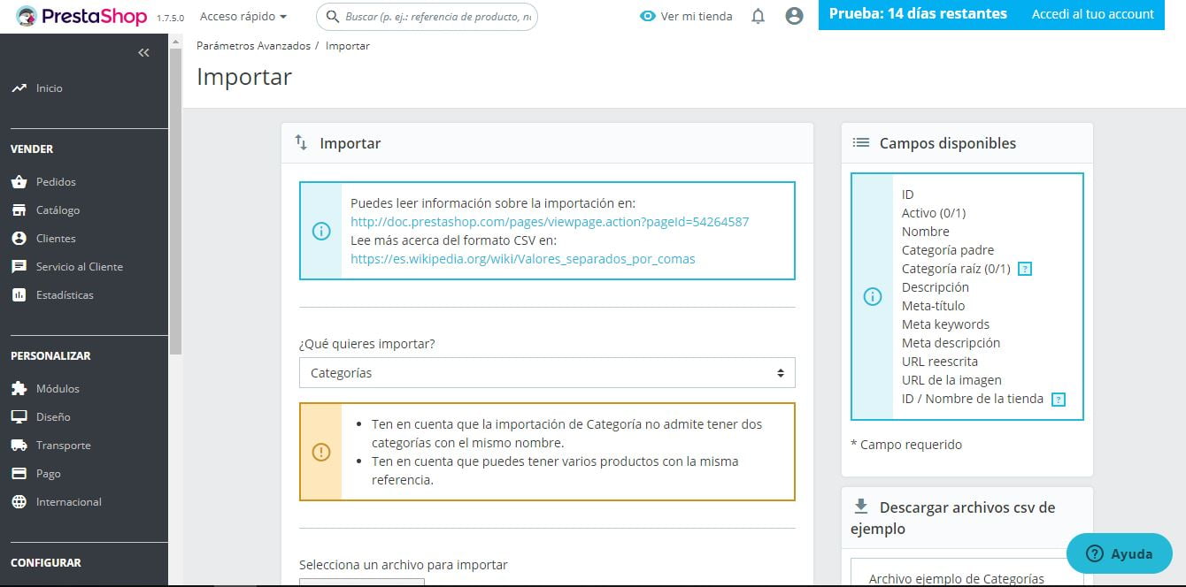The height and width of the screenshot is (587, 1186).
Task: Open the Acceso rápido dropdown
Action: 241,15
